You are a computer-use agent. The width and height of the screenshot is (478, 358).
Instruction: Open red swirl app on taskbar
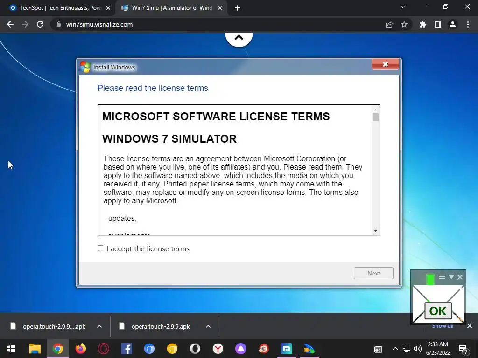(263, 349)
